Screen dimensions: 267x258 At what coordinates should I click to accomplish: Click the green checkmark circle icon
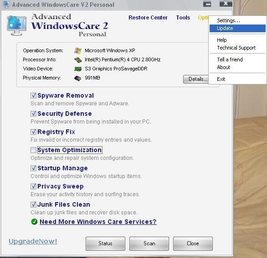[x=34, y=222]
